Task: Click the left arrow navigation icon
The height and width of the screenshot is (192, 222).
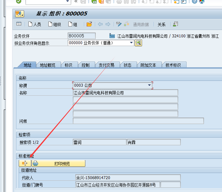Action: click(100, 24)
